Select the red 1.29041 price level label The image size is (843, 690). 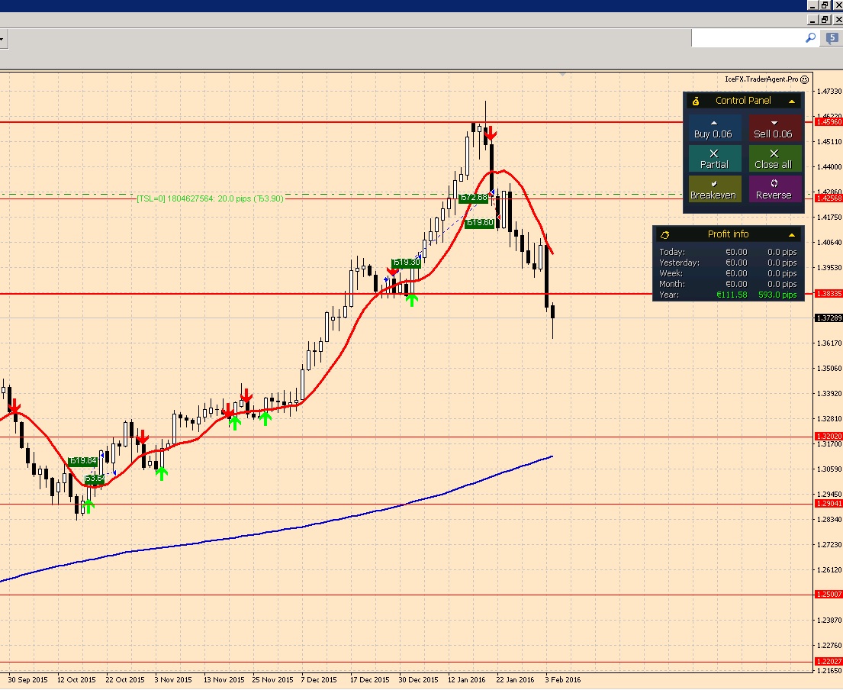pyautogui.click(x=829, y=504)
